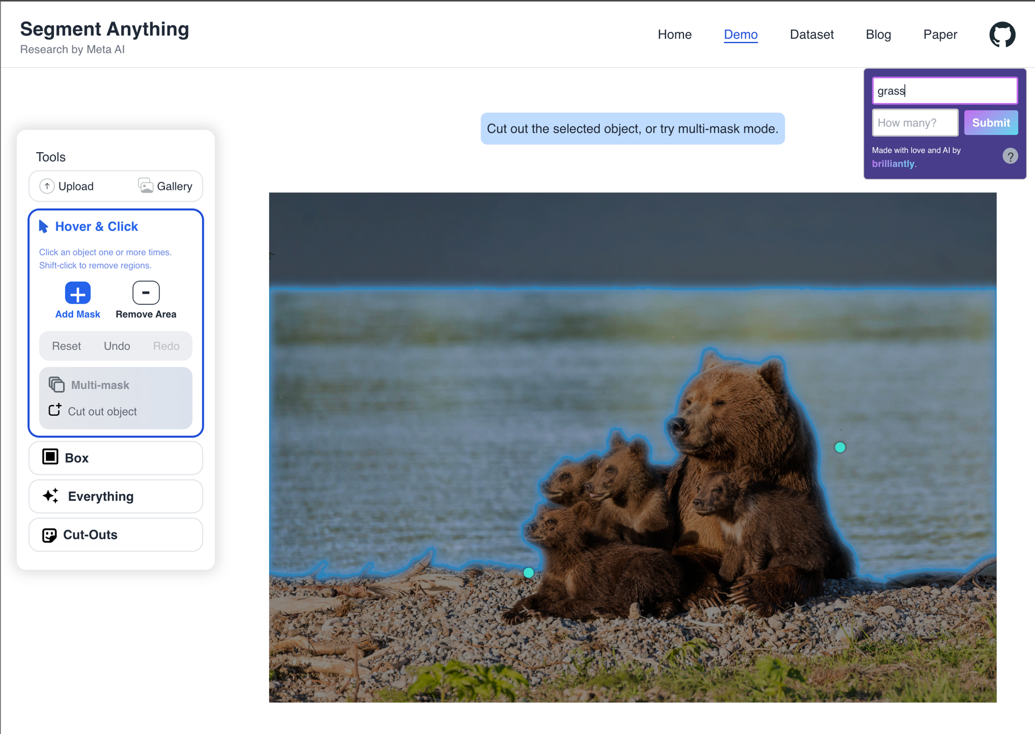The height and width of the screenshot is (734, 1035).
Task: Follow the brilliantly link
Action: [x=893, y=163]
